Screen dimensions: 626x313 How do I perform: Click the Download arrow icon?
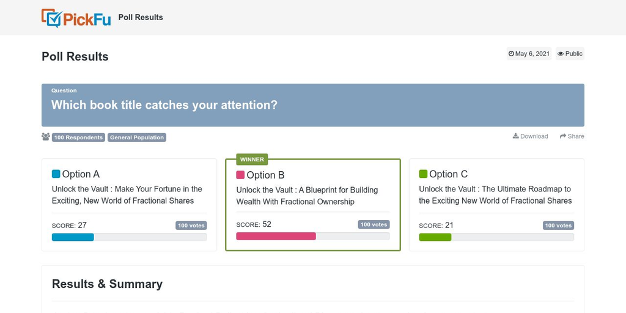click(x=516, y=136)
